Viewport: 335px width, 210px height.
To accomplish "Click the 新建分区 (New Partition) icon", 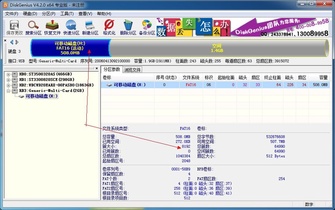I will click(x=90, y=28).
